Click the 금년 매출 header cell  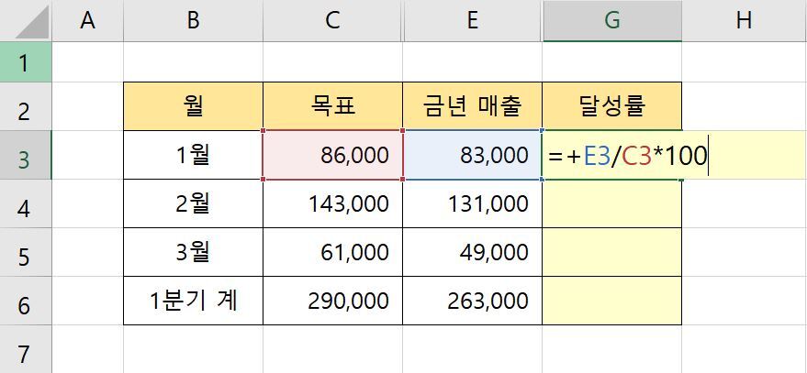pyautogui.click(x=473, y=106)
